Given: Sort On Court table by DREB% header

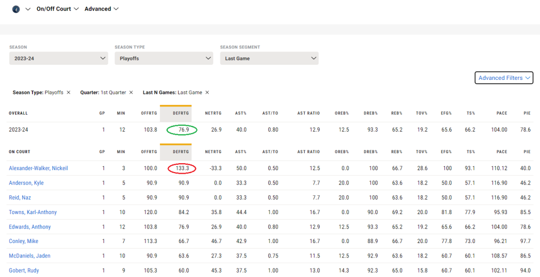Looking at the screenshot, I should pyautogui.click(x=370, y=152).
